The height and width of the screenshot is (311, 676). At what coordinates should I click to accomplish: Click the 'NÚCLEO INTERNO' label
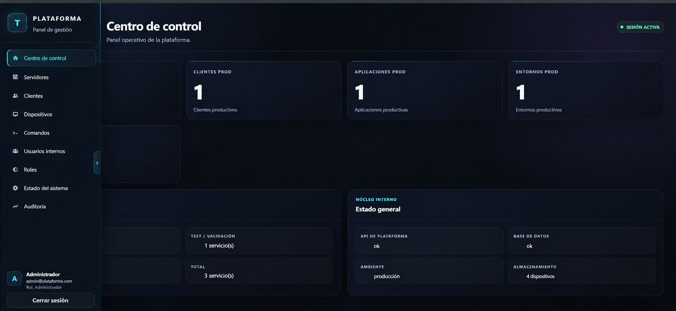(x=376, y=200)
